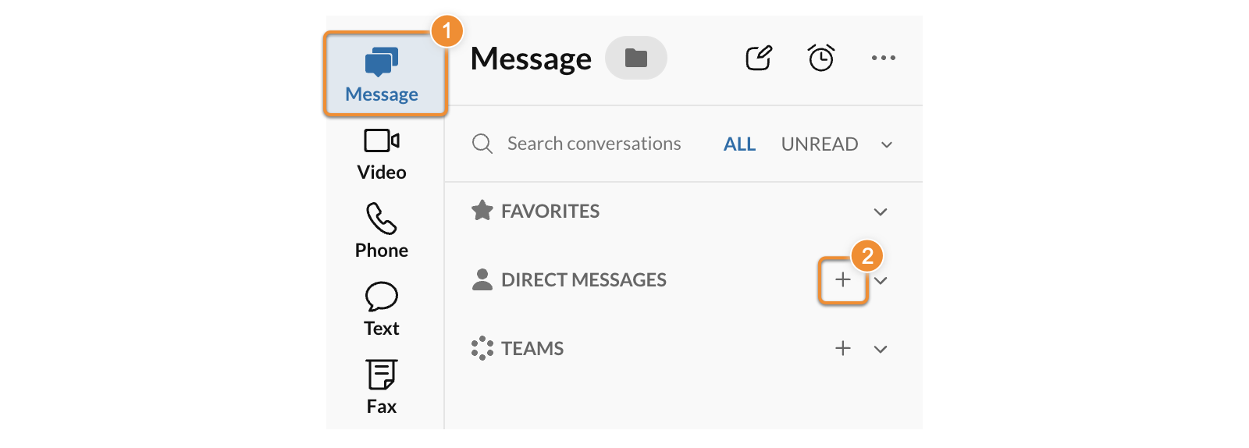This screenshot has height=448, width=1249.
Task: Open the filter dropdown next to UNREAD
Action: pos(887,144)
